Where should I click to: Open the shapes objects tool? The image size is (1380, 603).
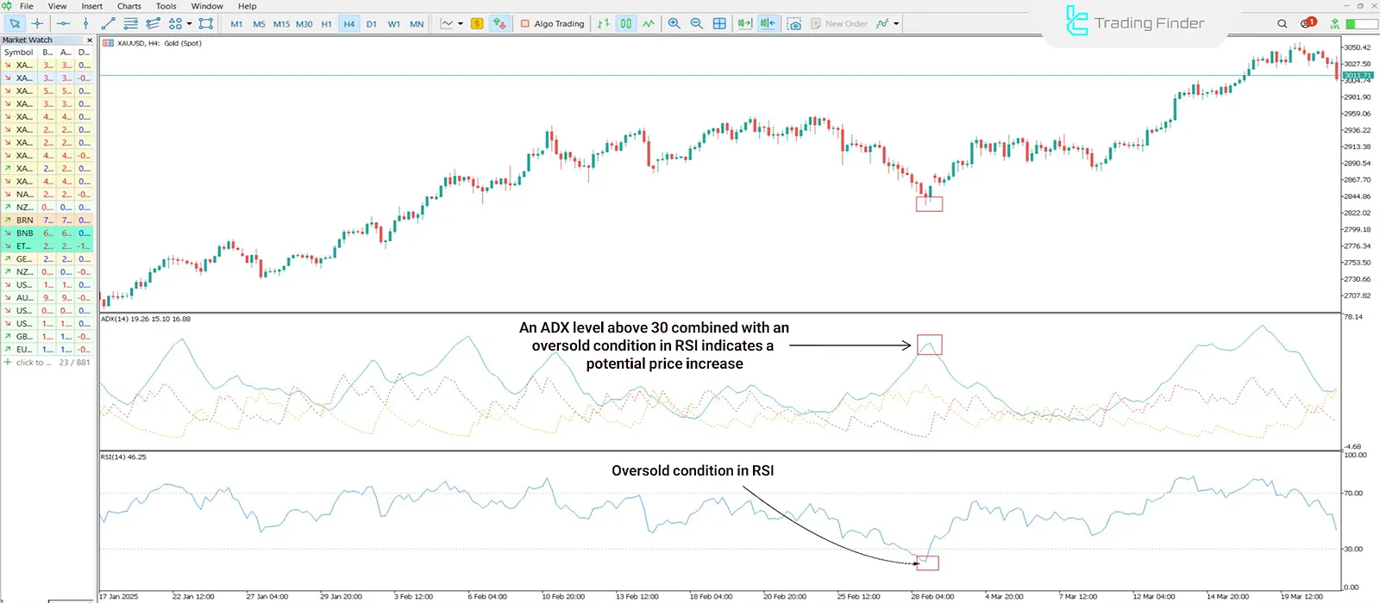(x=175, y=23)
